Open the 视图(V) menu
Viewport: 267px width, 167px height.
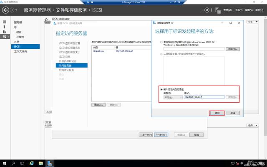tap(249, 10)
